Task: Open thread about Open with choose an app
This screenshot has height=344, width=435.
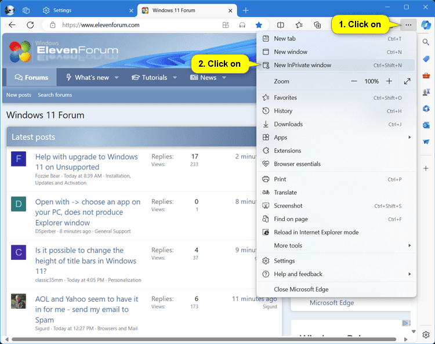Action: click(88, 212)
